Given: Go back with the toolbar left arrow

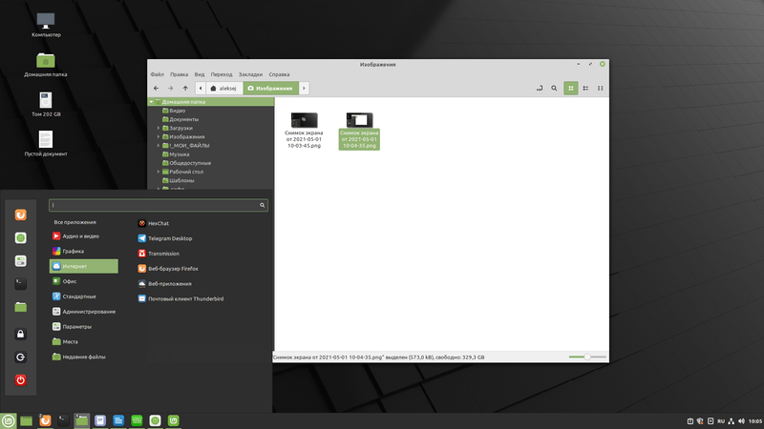Looking at the screenshot, I should [156, 88].
